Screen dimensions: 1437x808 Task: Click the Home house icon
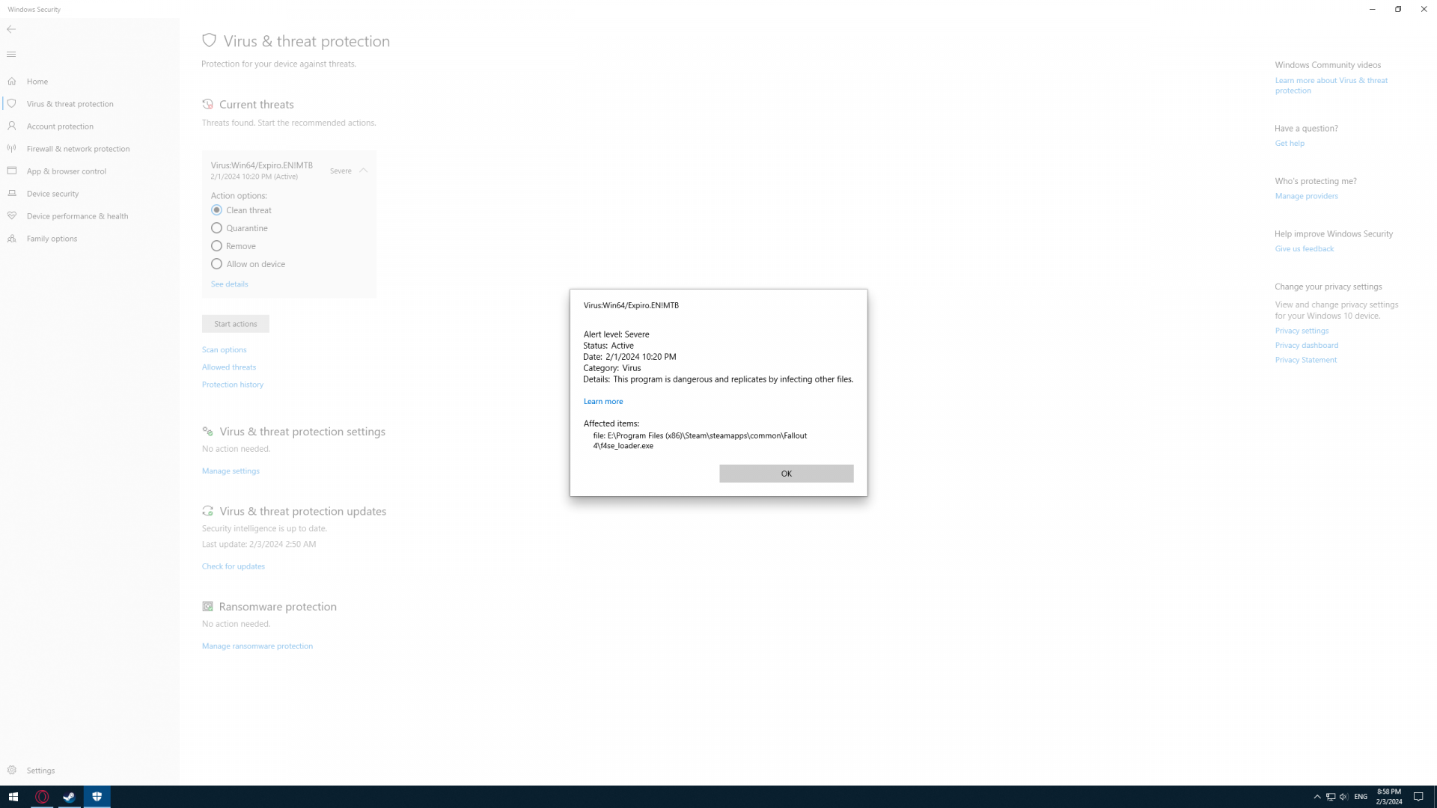click(12, 81)
